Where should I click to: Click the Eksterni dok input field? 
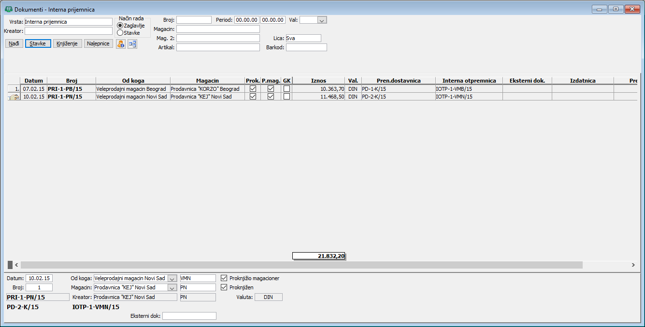click(189, 316)
